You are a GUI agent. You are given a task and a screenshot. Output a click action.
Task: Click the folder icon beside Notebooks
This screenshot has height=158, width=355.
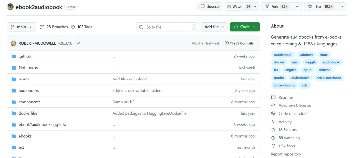pos(14,68)
